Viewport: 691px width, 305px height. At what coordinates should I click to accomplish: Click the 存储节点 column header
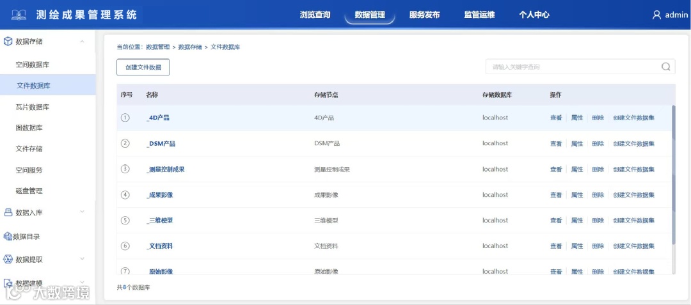tap(326, 95)
